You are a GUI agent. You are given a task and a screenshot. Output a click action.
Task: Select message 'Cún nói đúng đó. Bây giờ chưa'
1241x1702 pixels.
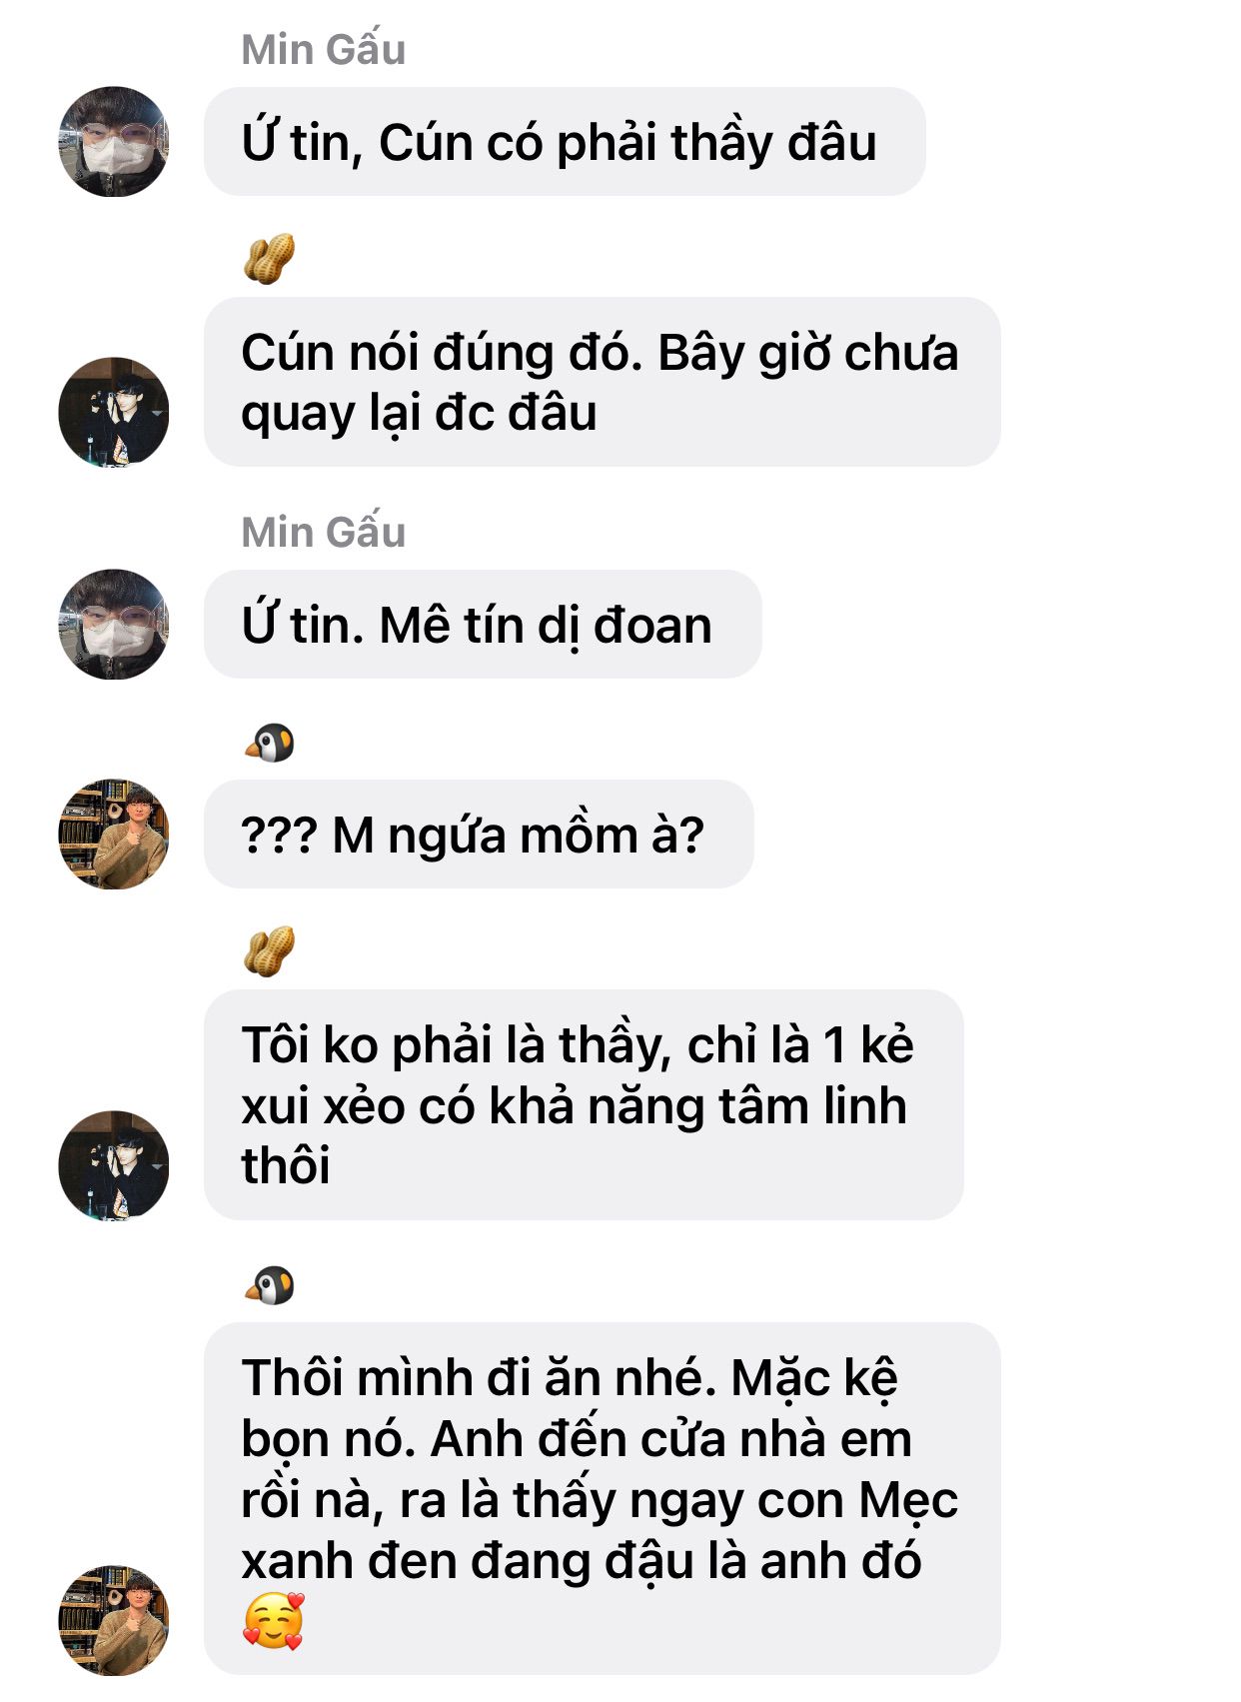(x=603, y=382)
